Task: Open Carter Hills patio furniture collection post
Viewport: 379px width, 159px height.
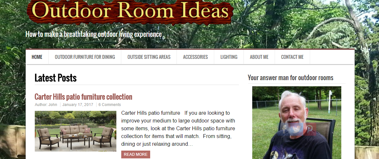Action: [x=84, y=97]
